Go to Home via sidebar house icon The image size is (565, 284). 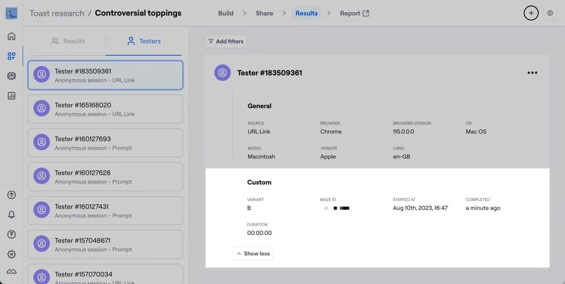click(x=11, y=36)
